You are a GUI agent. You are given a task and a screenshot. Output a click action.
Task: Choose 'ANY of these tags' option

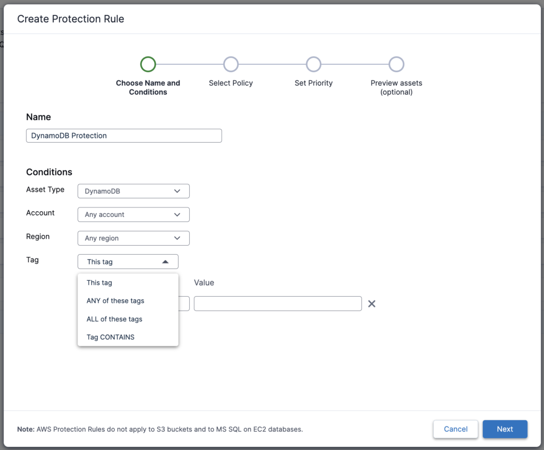[128, 301]
